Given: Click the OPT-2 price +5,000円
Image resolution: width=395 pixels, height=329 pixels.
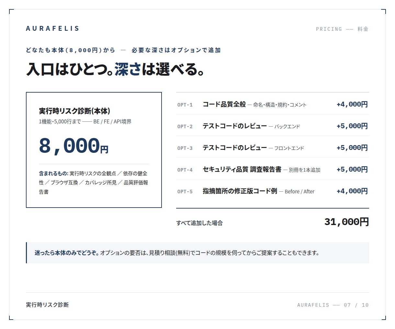Looking at the screenshot, I should [352, 126].
